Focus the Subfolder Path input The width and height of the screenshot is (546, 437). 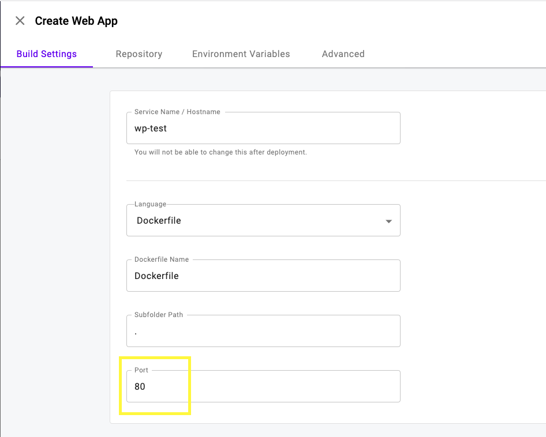(x=263, y=331)
